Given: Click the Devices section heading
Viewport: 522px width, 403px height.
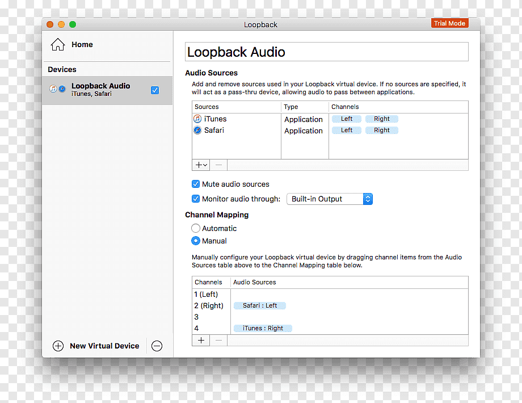Looking at the screenshot, I should (x=62, y=70).
